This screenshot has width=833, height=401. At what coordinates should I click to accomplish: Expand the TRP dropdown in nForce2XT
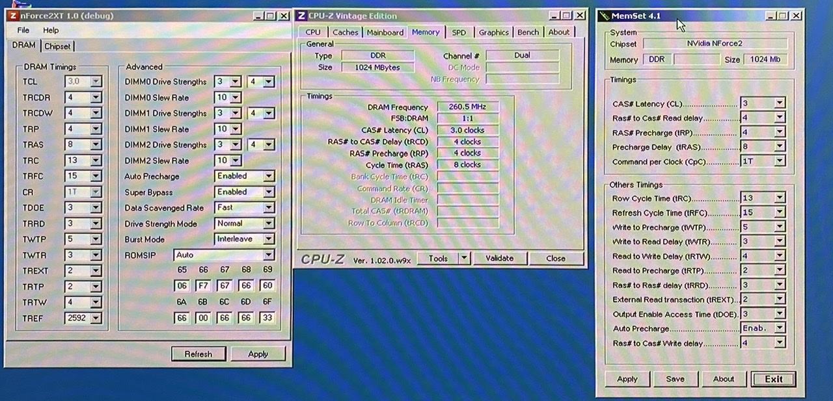(x=96, y=129)
